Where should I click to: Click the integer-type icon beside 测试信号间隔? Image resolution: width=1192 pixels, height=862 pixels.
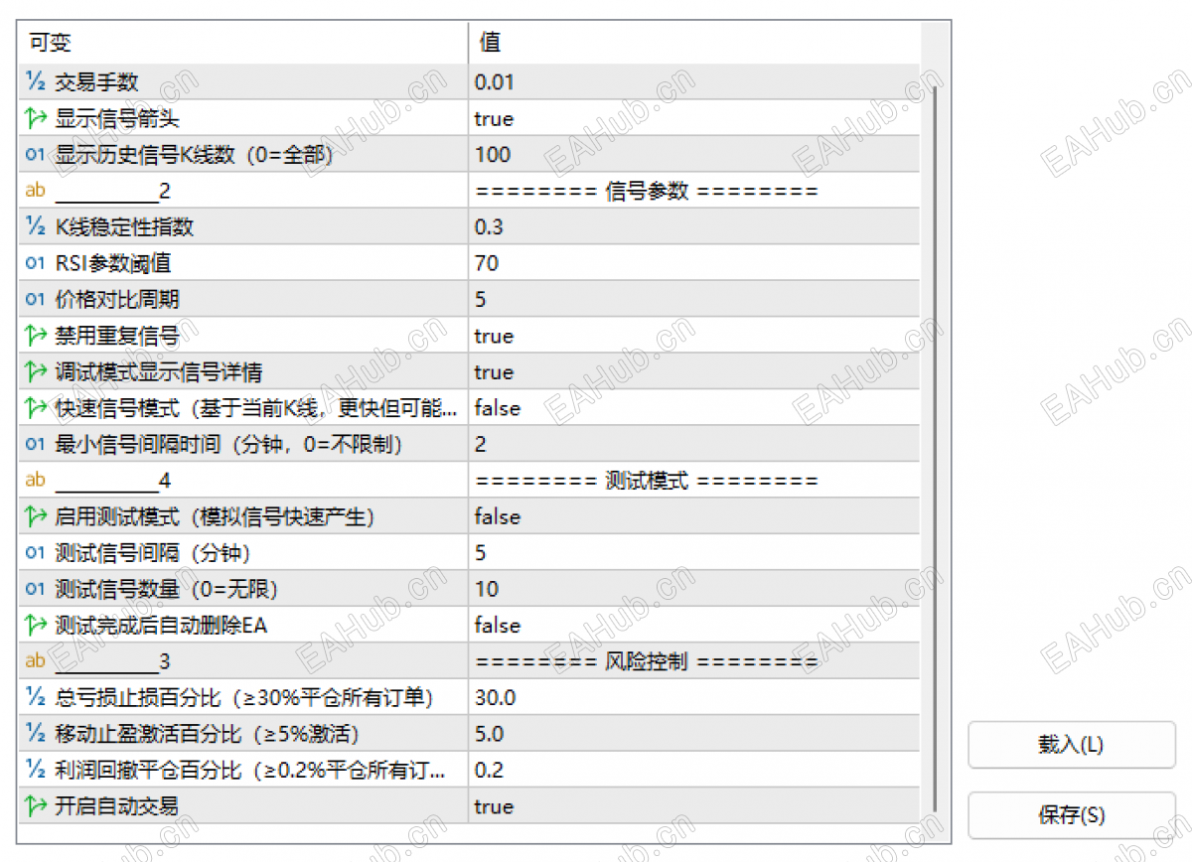point(36,553)
